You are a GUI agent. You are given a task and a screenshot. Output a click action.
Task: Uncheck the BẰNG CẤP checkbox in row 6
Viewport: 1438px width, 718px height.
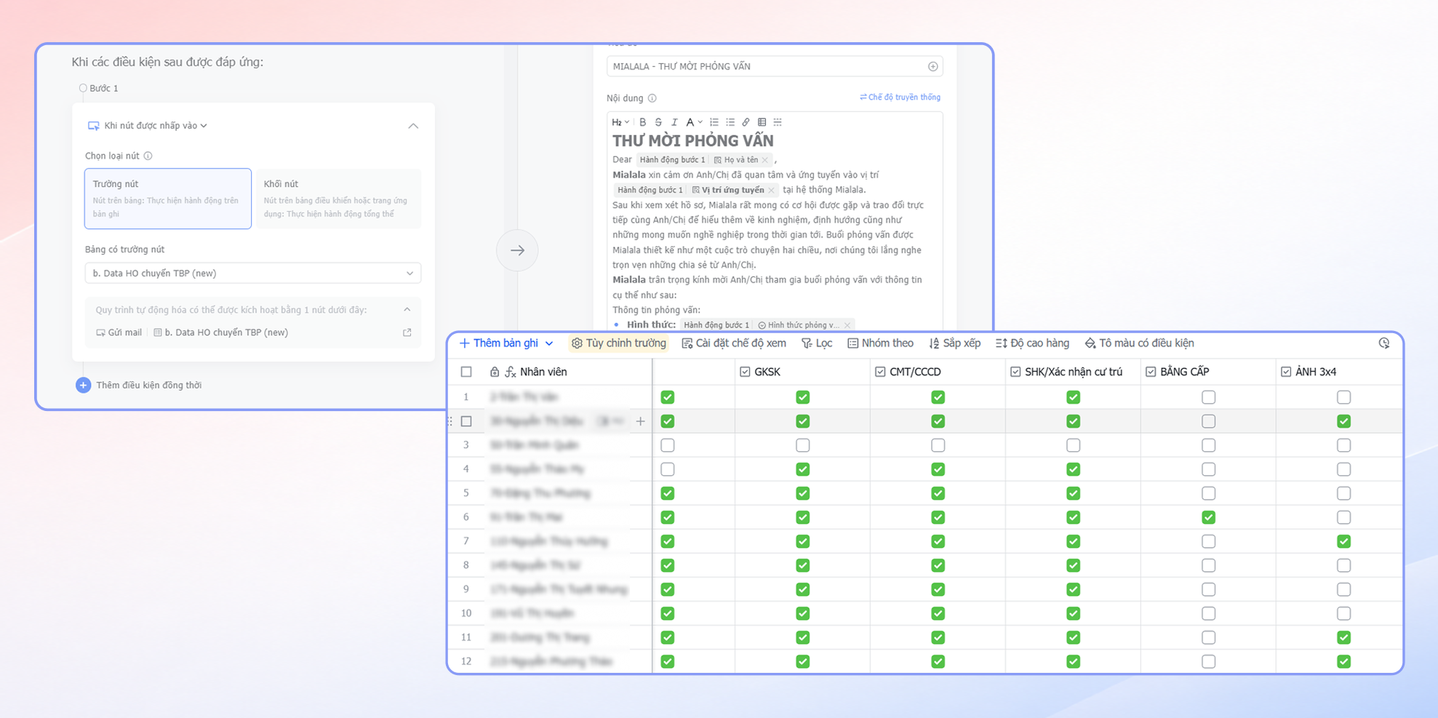click(x=1208, y=517)
